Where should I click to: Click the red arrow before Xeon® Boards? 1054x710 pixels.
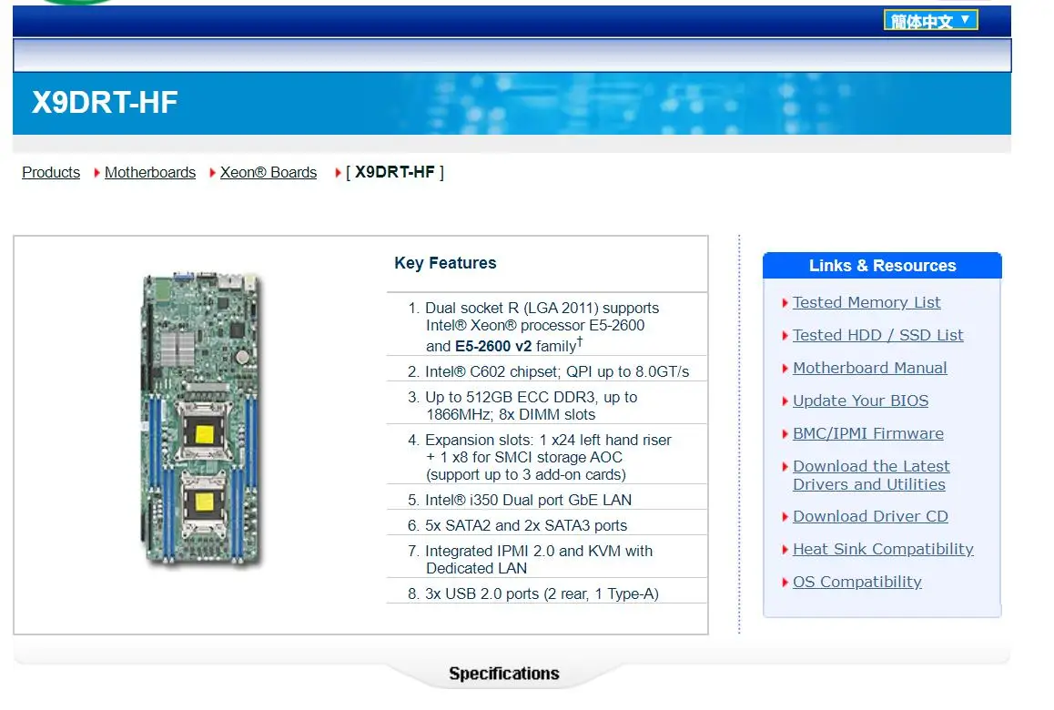point(212,173)
